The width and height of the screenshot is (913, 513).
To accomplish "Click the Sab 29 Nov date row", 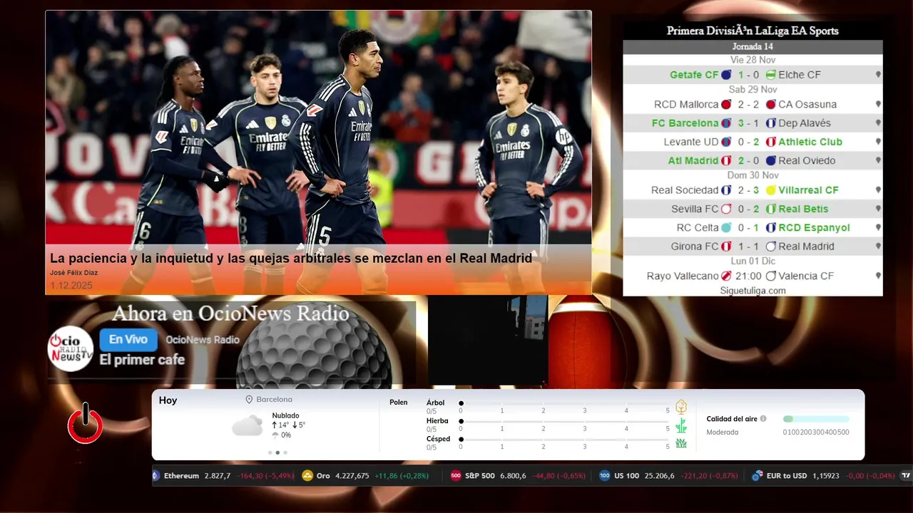I will pyautogui.click(x=753, y=90).
